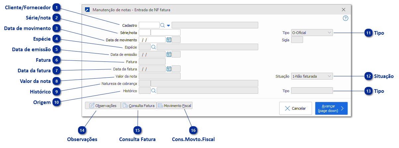Click the Data de movimento date field
This screenshot has width=399, height=148.
point(152,40)
